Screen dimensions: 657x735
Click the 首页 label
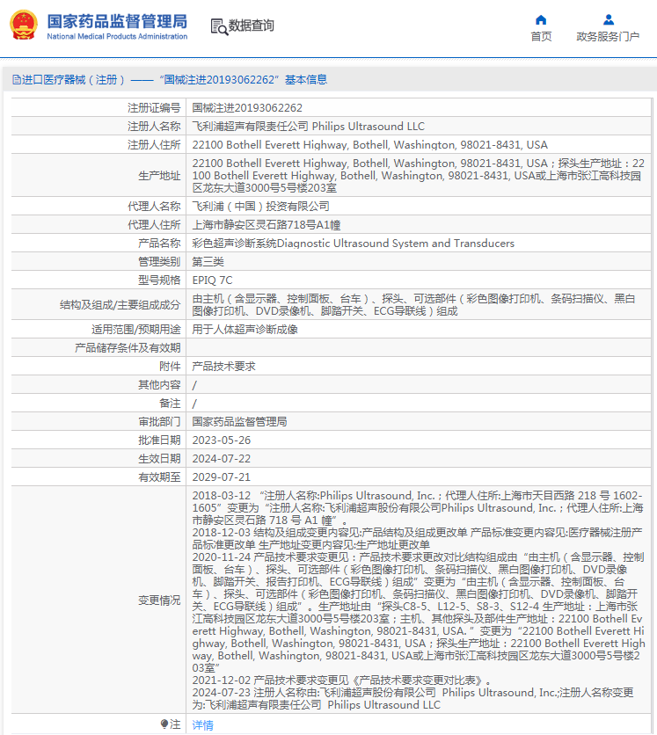point(541,37)
